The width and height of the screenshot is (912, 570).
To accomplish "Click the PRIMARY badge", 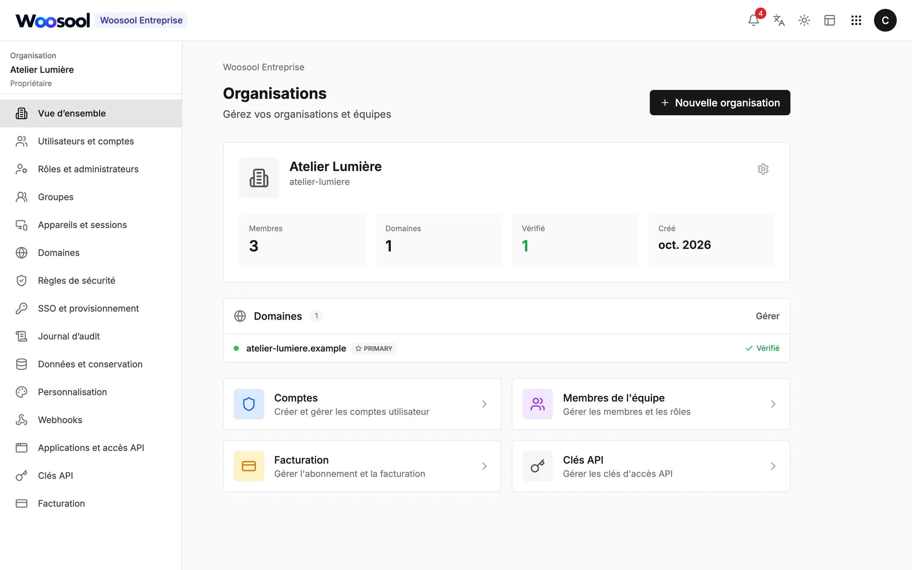I will click(374, 348).
